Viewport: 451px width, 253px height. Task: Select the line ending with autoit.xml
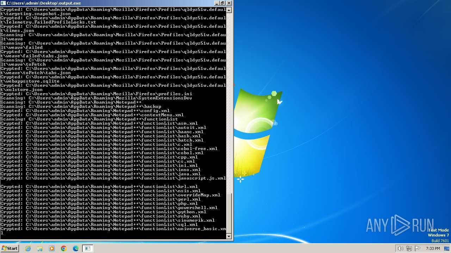103,128
